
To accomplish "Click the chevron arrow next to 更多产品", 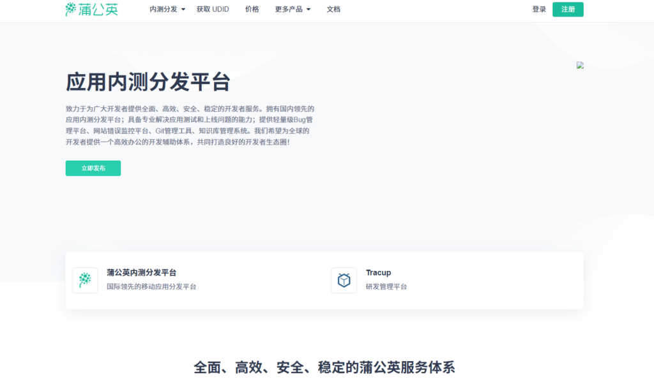I will click(309, 10).
